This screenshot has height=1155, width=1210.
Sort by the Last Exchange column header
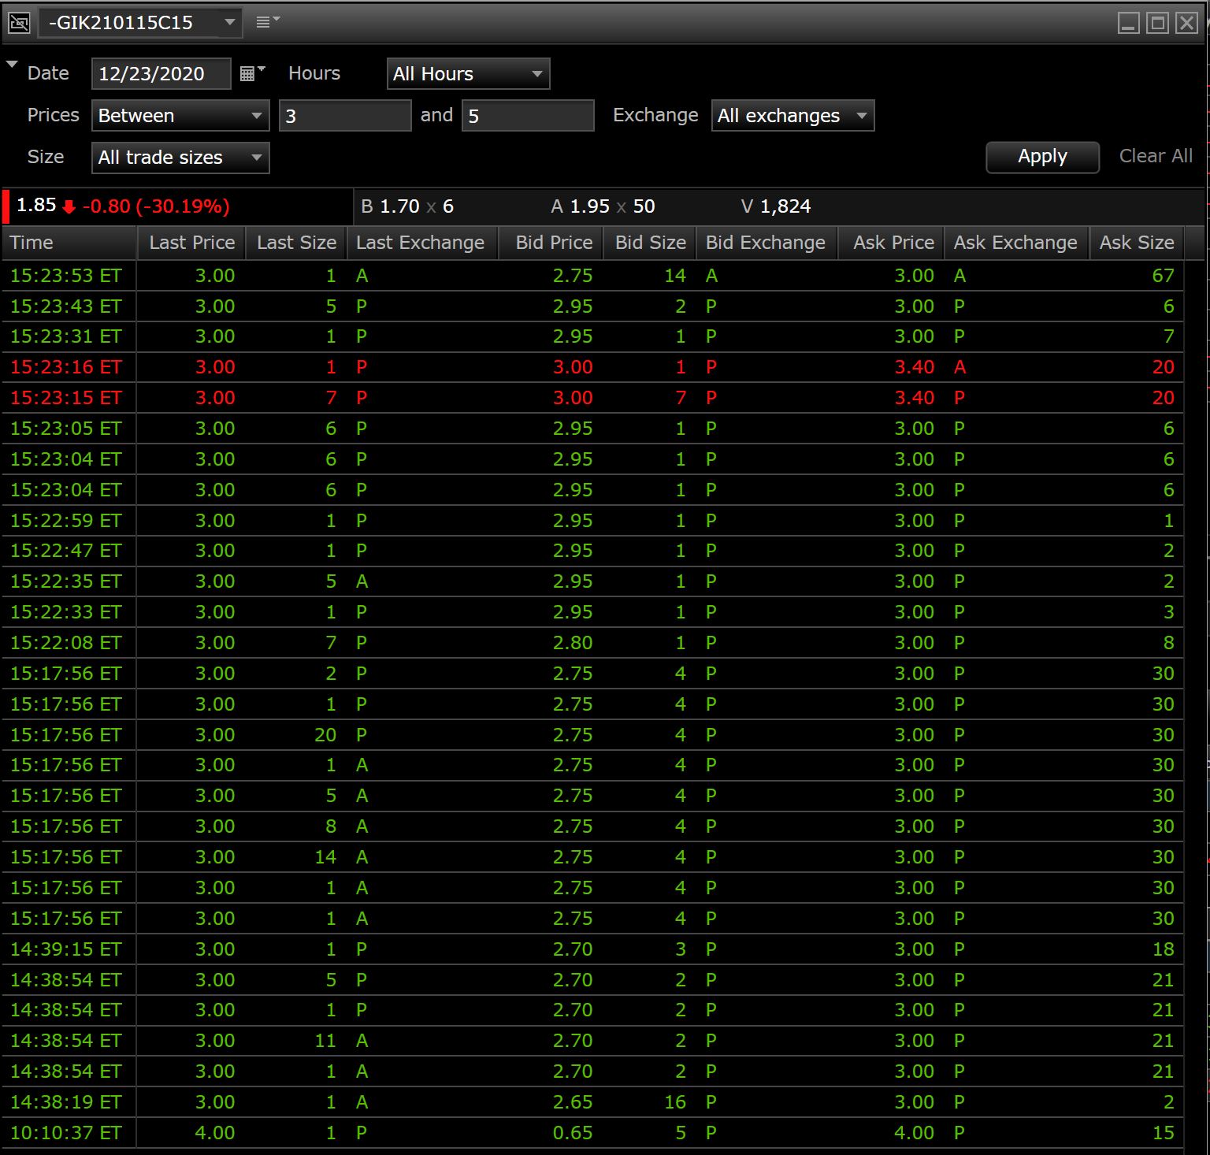coord(422,243)
